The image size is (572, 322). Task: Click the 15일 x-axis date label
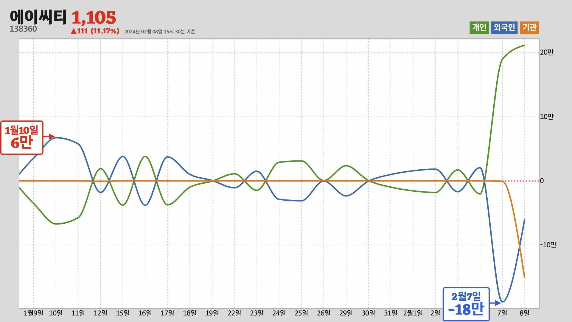click(x=123, y=313)
